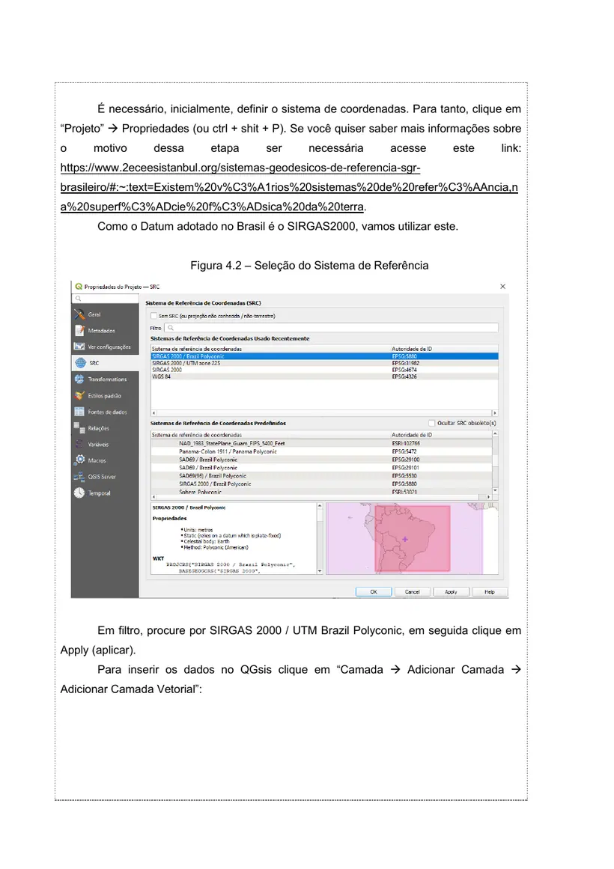Select SIRGAS 2000 / UTM zone 22S row

coord(324,363)
